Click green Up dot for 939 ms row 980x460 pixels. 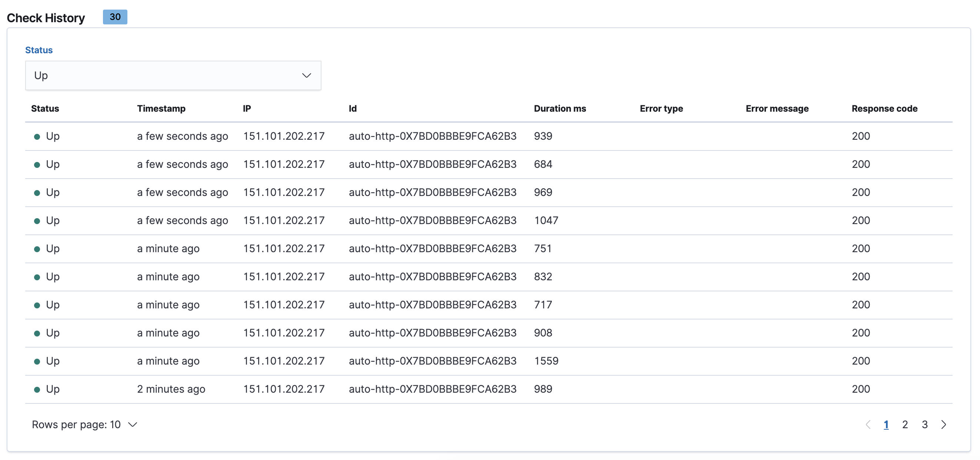[x=37, y=137]
